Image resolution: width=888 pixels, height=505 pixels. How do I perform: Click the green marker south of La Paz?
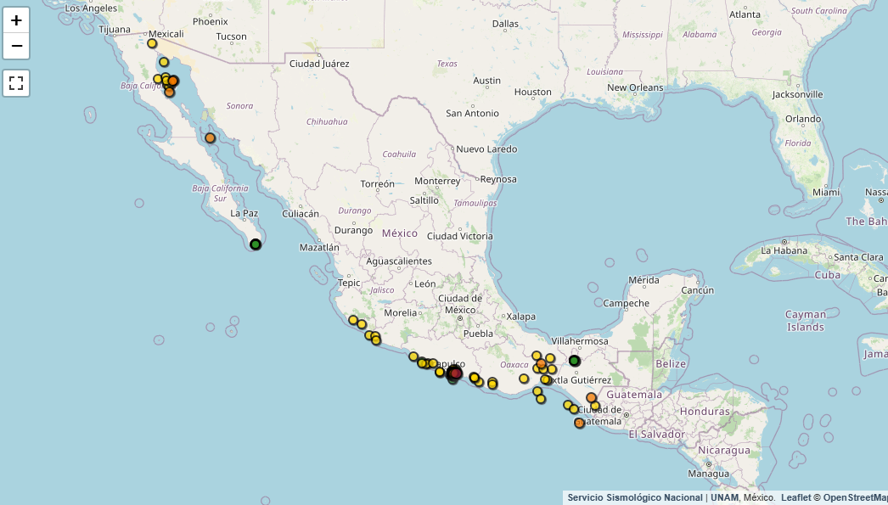click(x=255, y=244)
